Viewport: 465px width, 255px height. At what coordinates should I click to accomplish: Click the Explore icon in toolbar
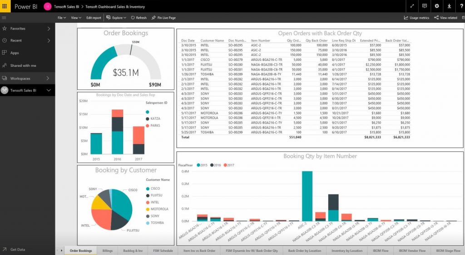[x=109, y=18]
